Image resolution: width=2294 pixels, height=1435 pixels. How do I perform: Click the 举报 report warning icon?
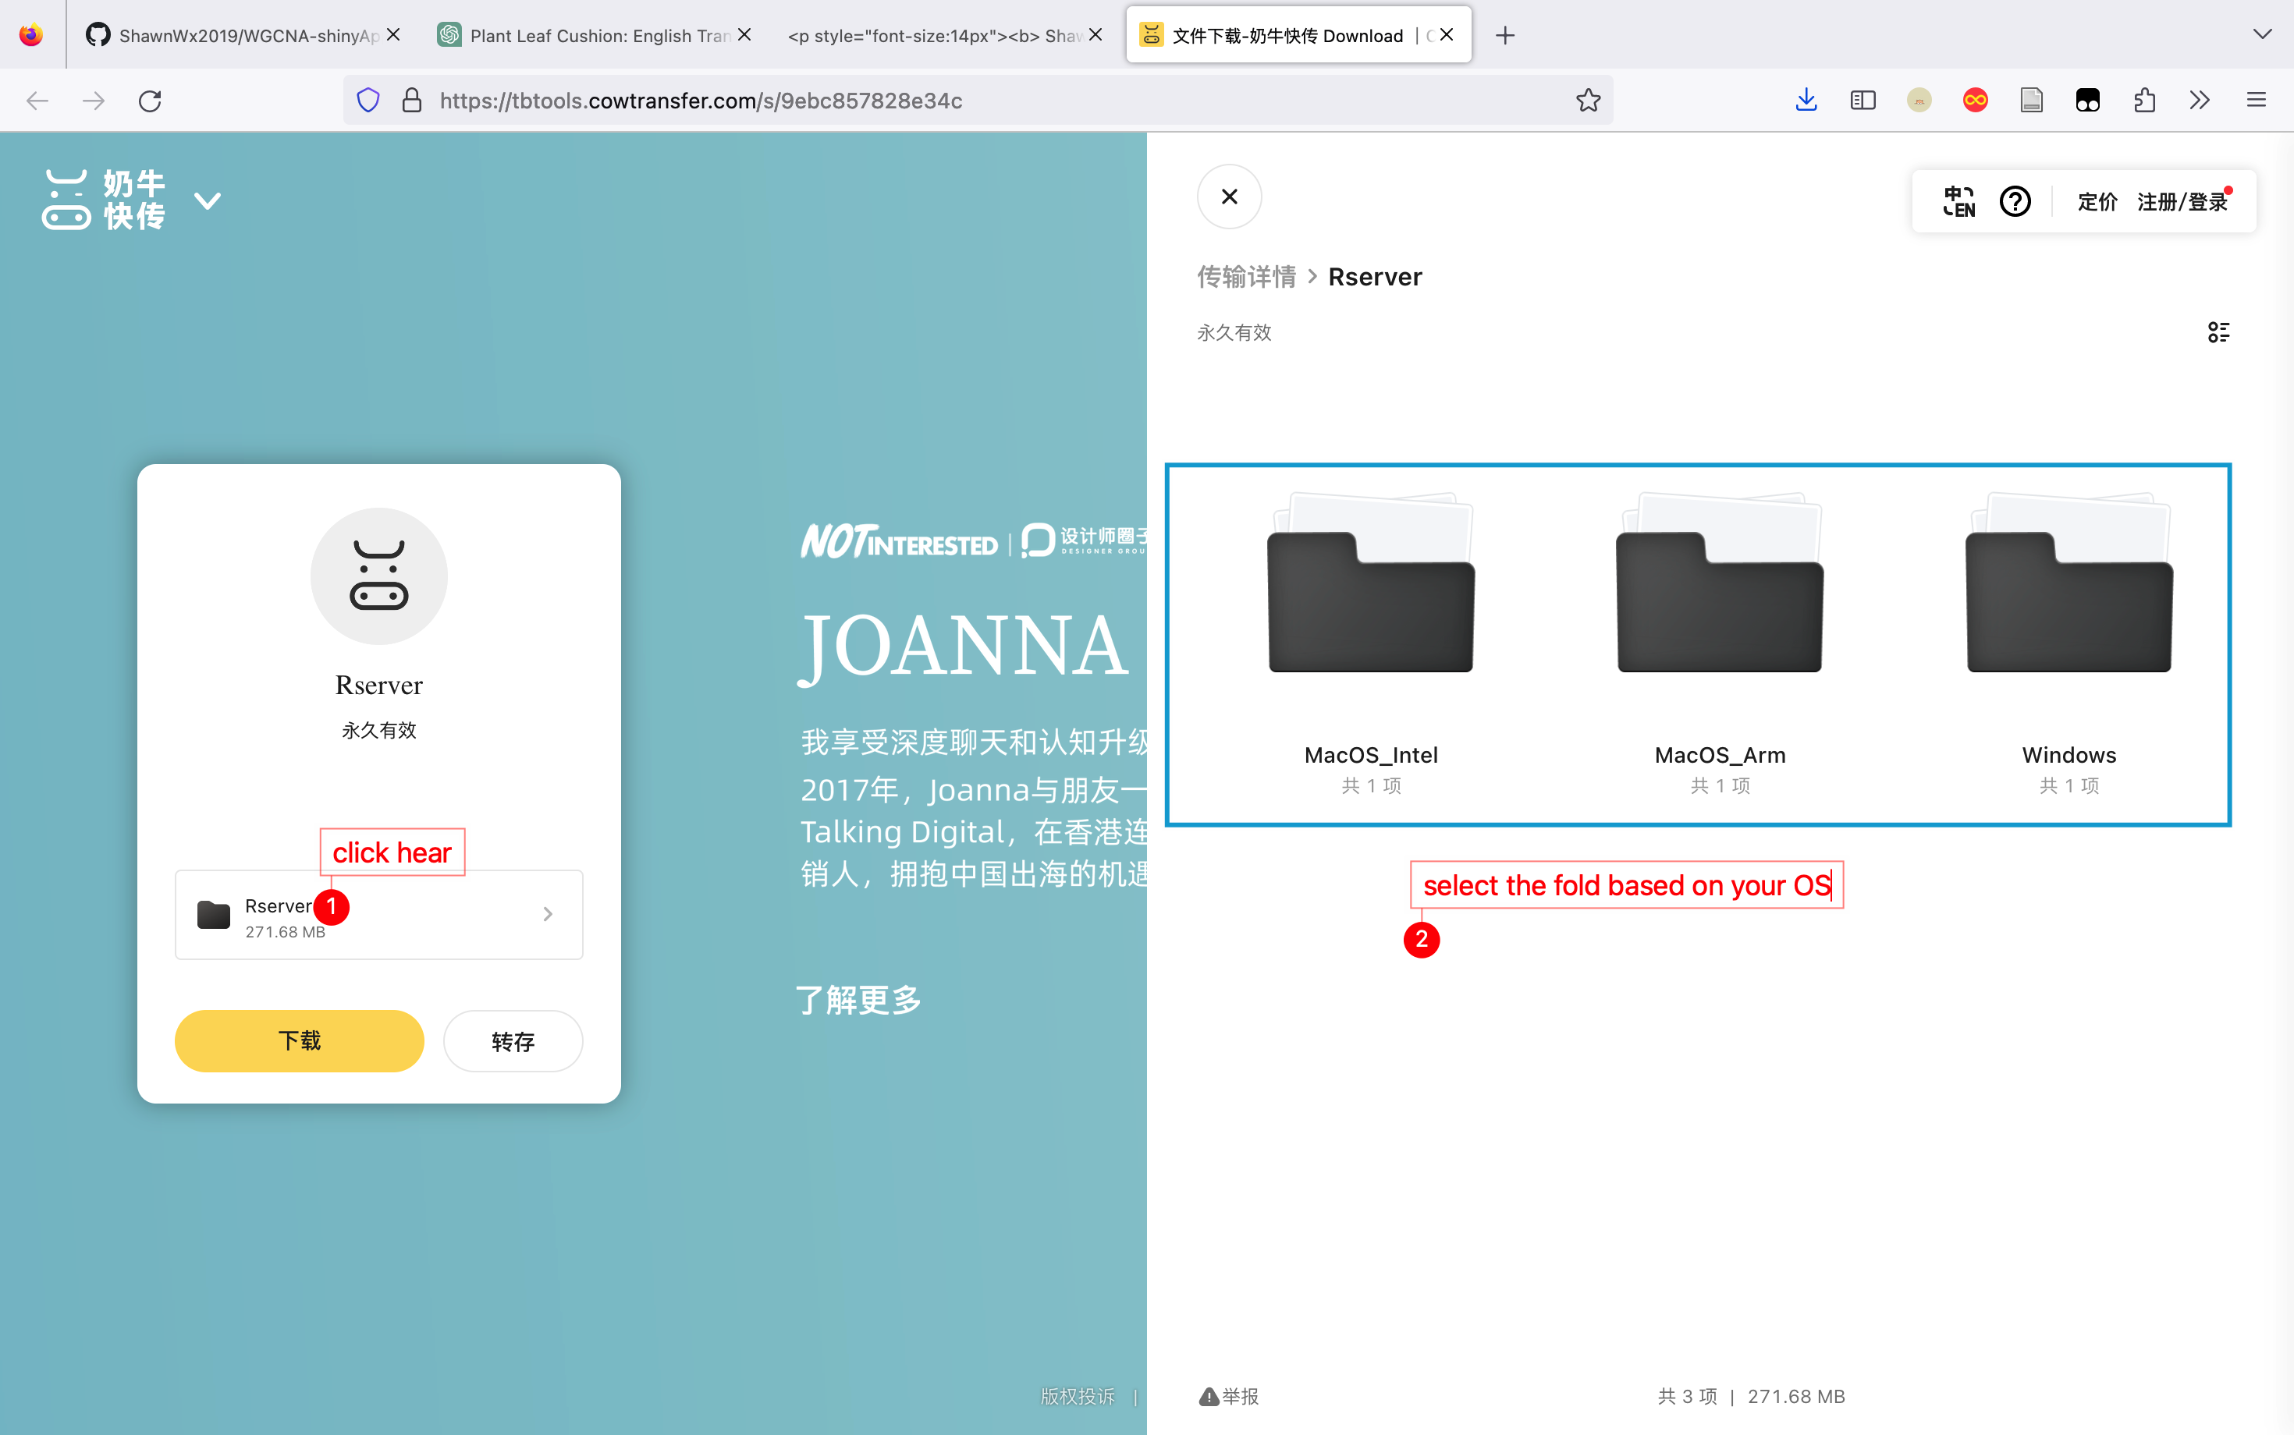point(1209,1396)
